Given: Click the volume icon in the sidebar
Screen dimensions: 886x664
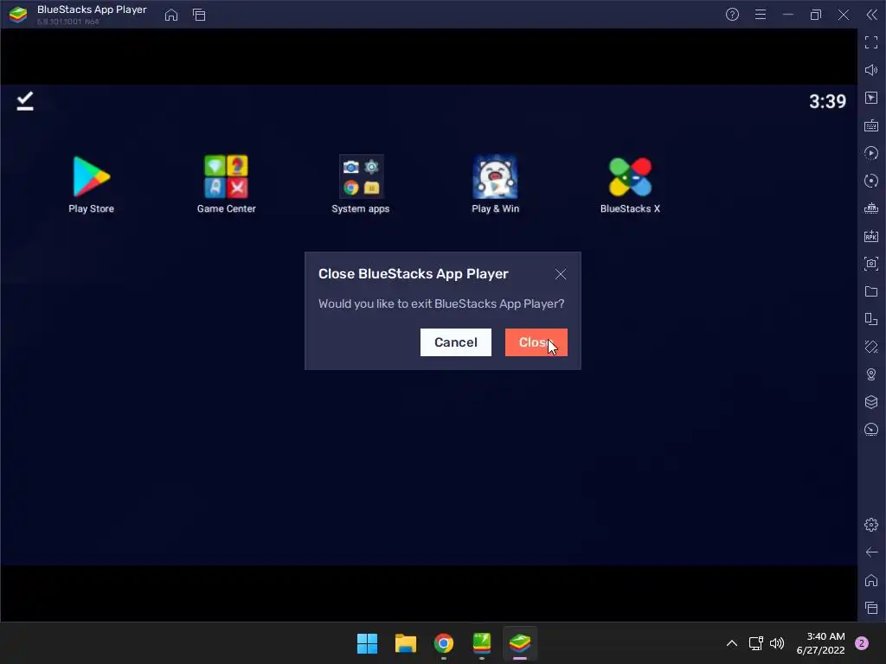Looking at the screenshot, I should 871,70.
